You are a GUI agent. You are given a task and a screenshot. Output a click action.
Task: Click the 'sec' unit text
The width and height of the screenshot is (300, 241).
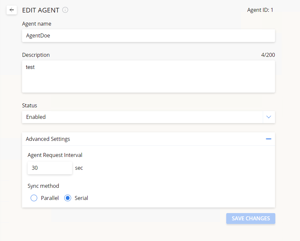click(x=79, y=168)
